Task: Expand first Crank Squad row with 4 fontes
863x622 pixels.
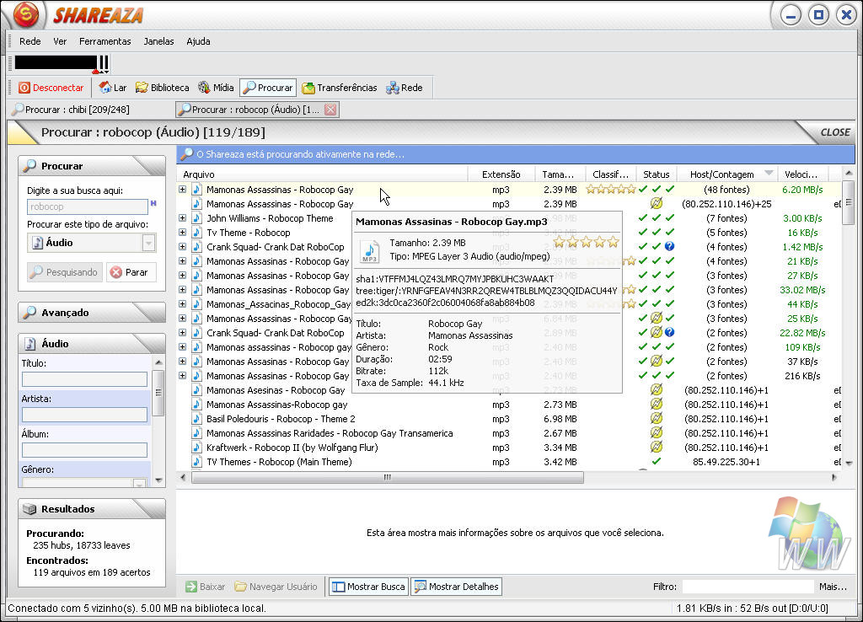Action: coord(182,247)
